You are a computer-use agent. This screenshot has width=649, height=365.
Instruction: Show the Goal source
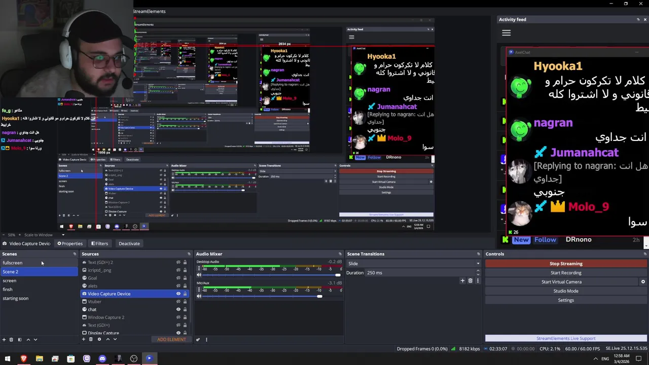tap(178, 278)
